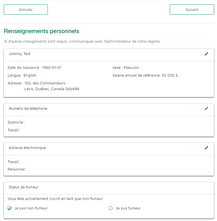Screen dimensions: 217x221
Task: Proceed with the Suivant button
Action: coord(192,10)
